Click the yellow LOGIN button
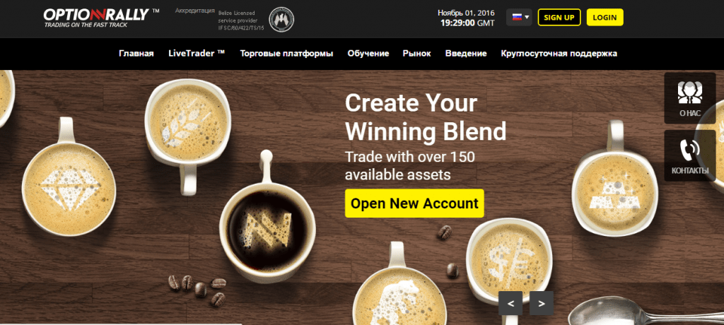Image resolution: width=724 pixels, height=325 pixels. pyautogui.click(x=605, y=18)
